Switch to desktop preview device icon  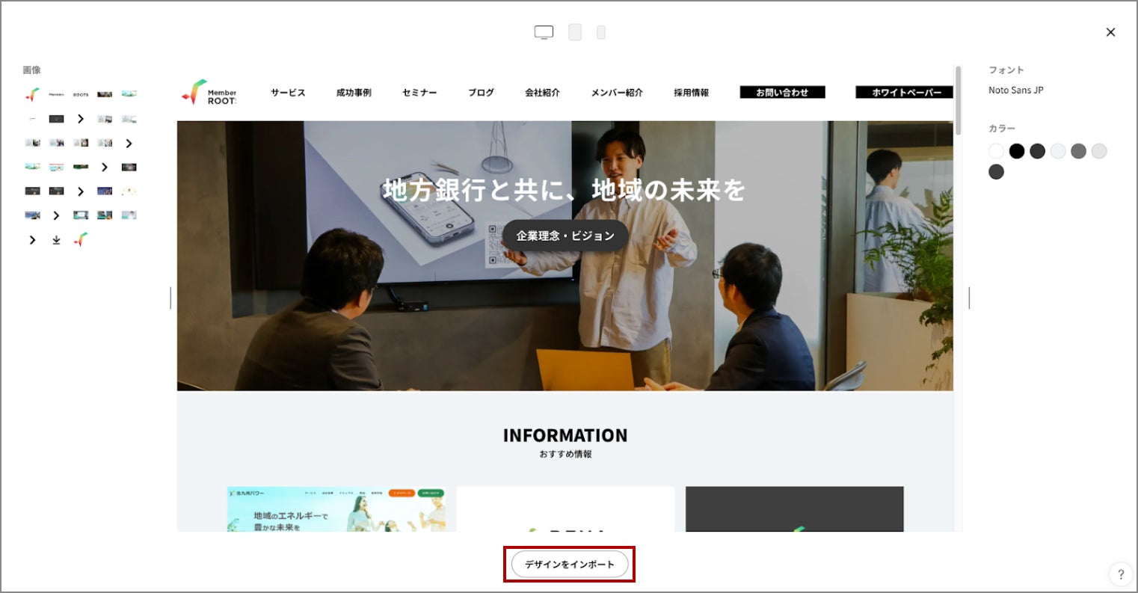click(544, 32)
